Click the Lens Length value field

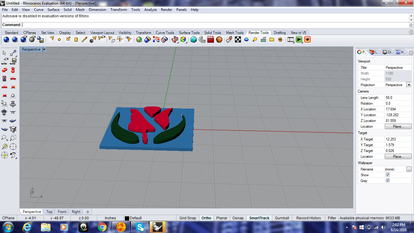tap(398, 98)
